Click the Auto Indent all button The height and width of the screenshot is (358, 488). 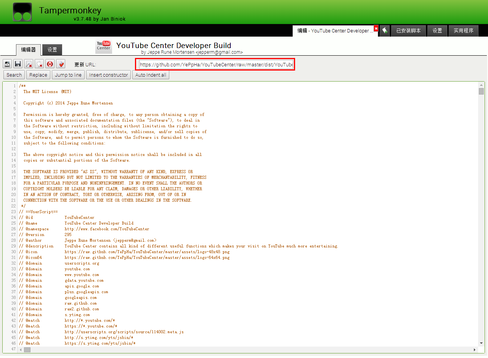(x=151, y=75)
